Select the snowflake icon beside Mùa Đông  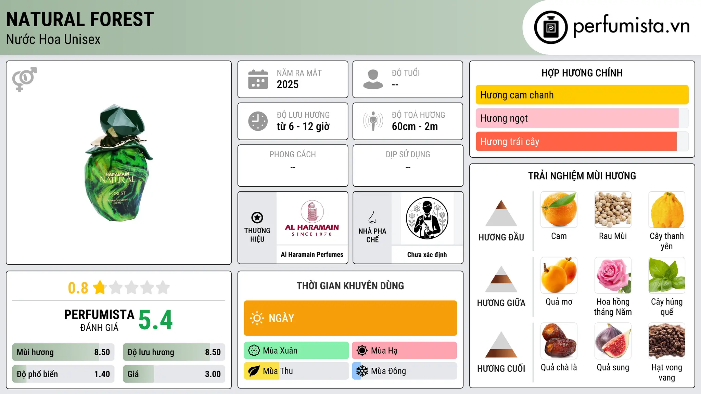click(x=362, y=371)
